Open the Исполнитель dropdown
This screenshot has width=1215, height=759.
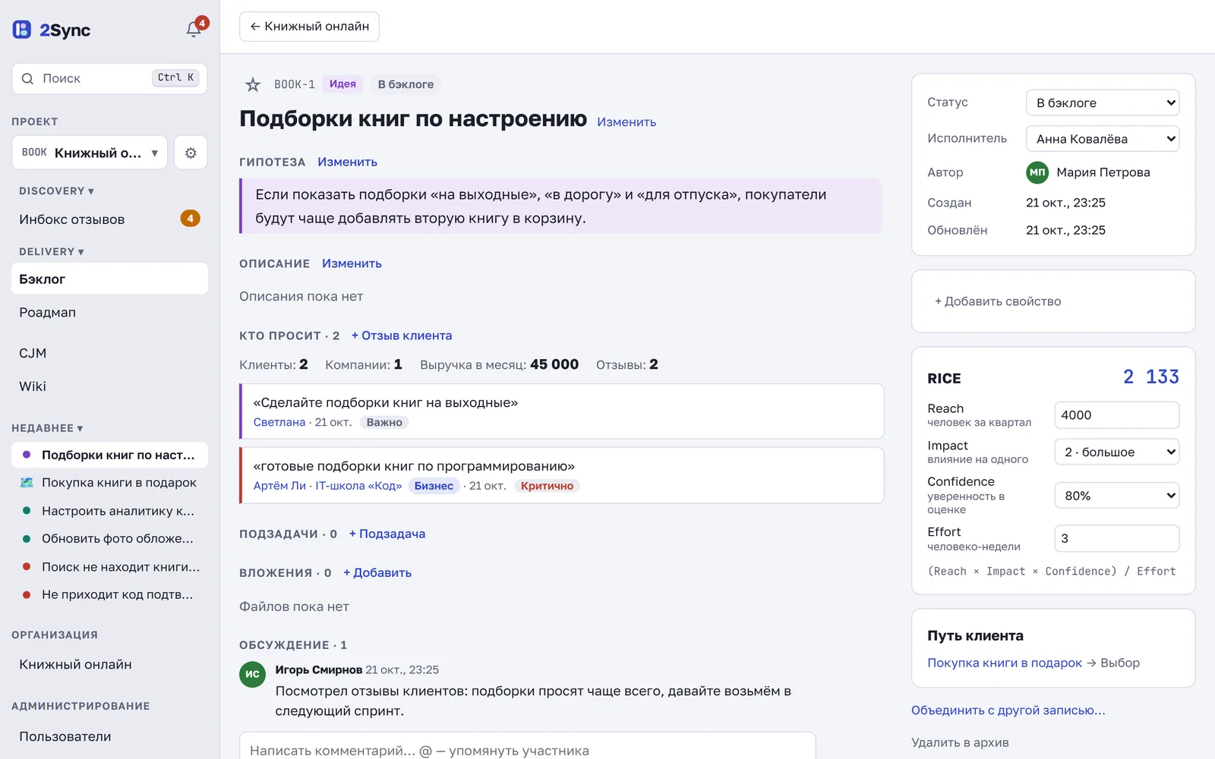click(1103, 139)
